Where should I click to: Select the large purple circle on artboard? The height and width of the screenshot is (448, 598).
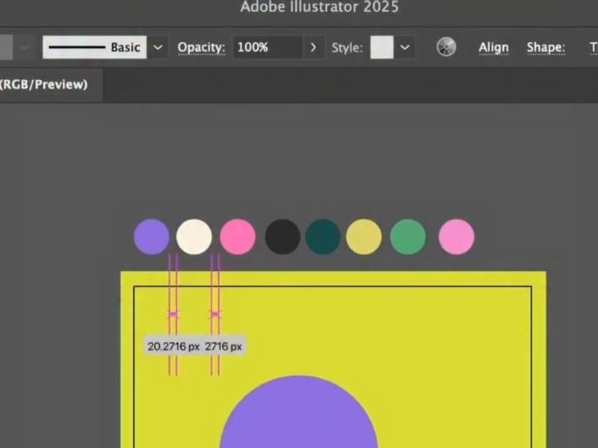[x=299, y=418]
